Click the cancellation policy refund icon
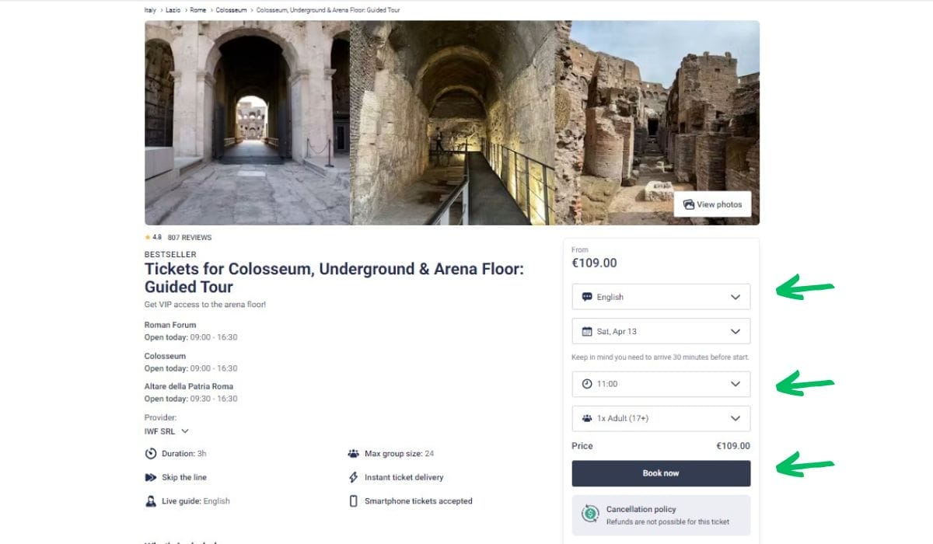The width and height of the screenshot is (933, 544). (x=590, y=514)
